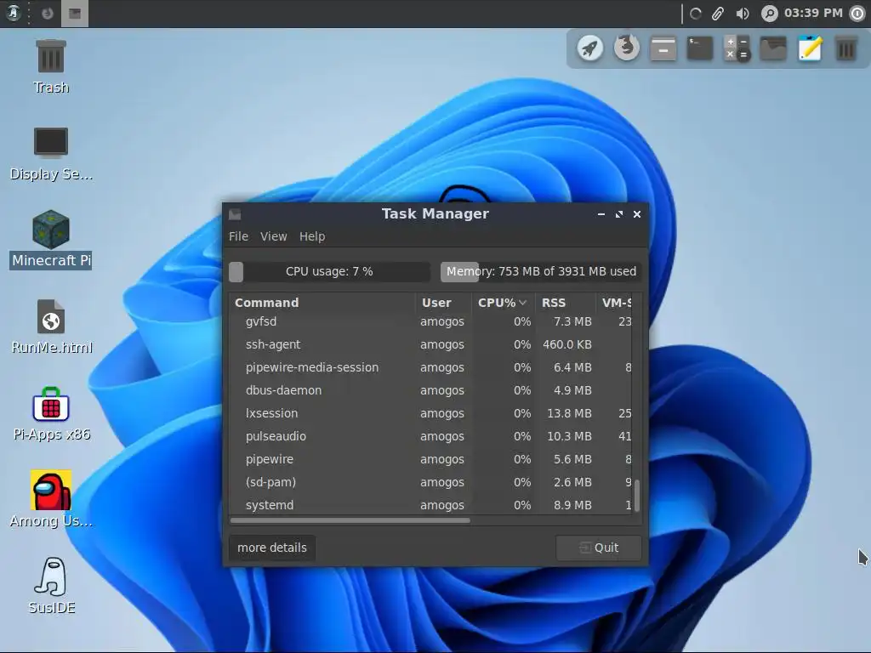Open the rocket launcher dock icon
The width and height of the screenshot is (871, 653).
590,48
